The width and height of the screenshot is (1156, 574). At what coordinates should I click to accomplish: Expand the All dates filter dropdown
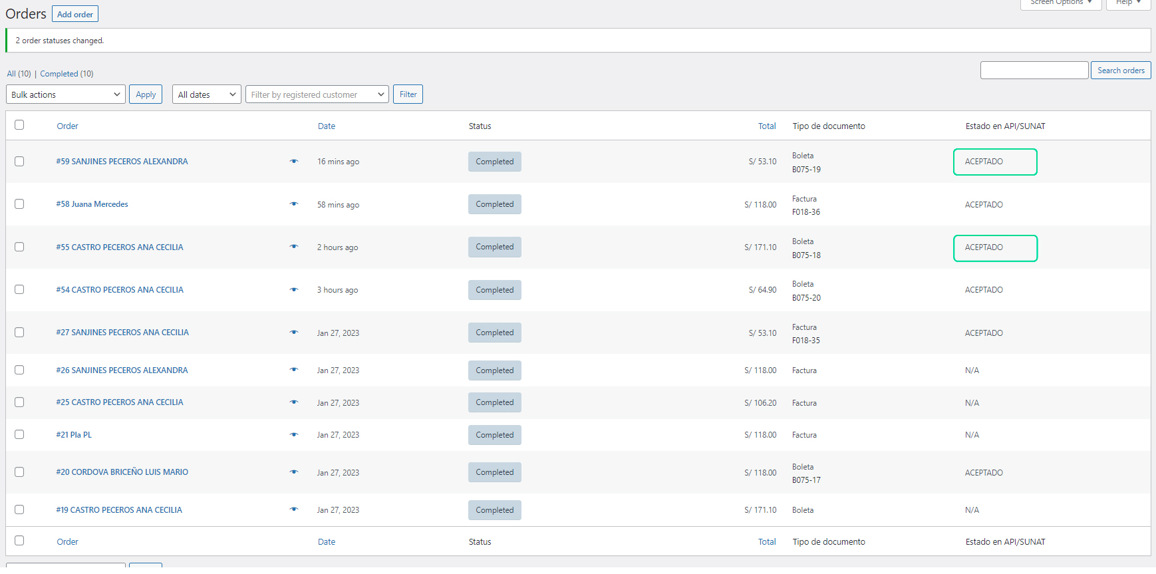pyautogui.click(x=206, y=94)
